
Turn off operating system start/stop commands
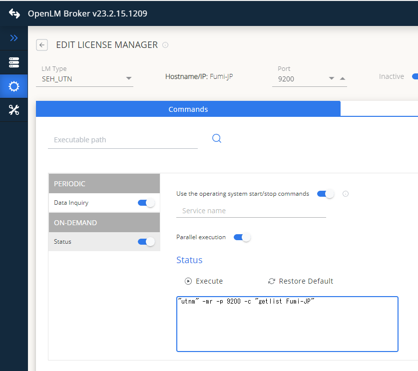tap(326, 194)
